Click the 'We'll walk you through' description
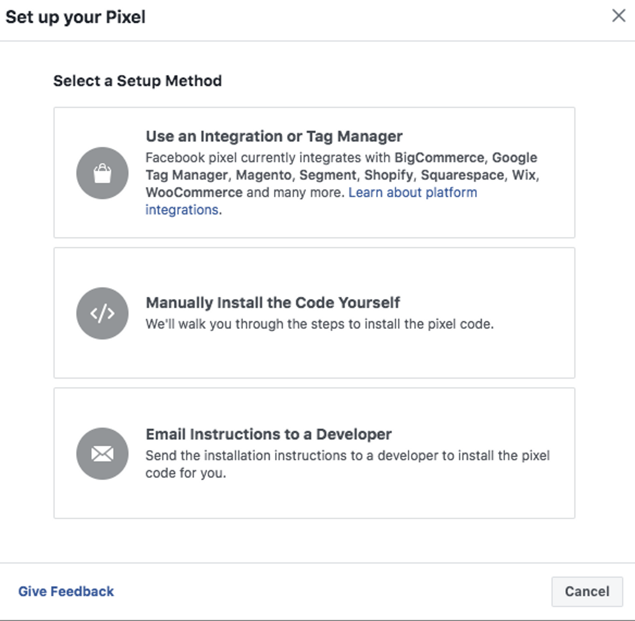Screen dimensions: 635x621 319,324
